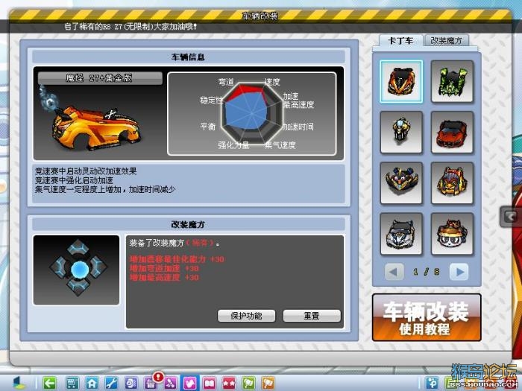This screenshot has width=522, height=391.
Task: Open the gift box icon with alert
Action: 151,382
